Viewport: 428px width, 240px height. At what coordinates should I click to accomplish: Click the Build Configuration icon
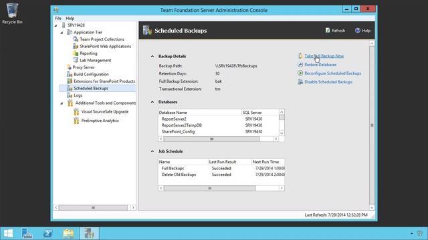click(x=70, y=74)
